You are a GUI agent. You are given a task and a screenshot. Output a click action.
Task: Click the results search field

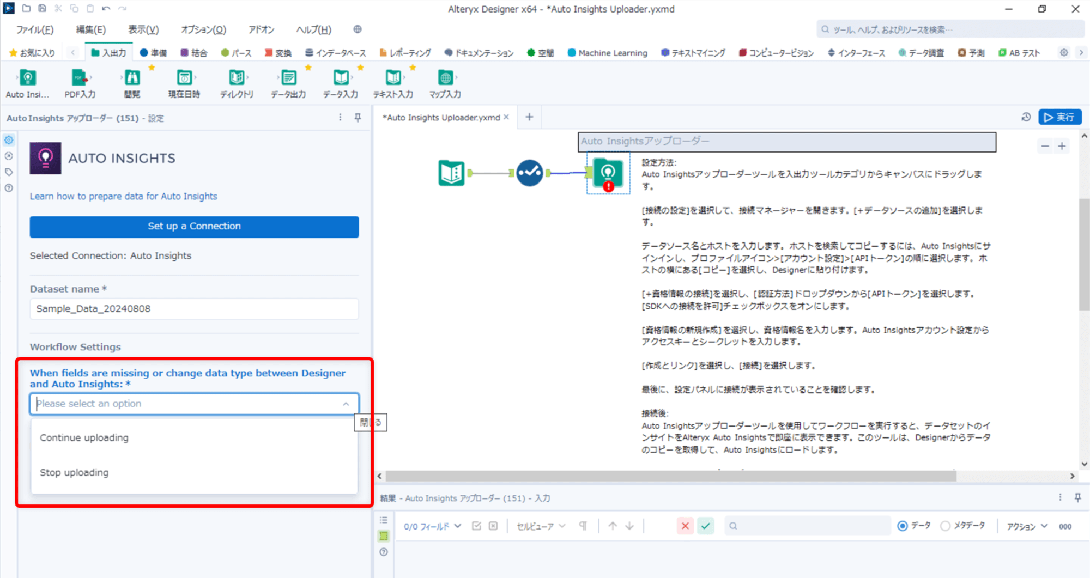(807, 526)
